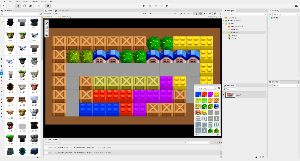Open the Help menu
Viewport: 300px width, 161px height.
(x=51, y=1)
